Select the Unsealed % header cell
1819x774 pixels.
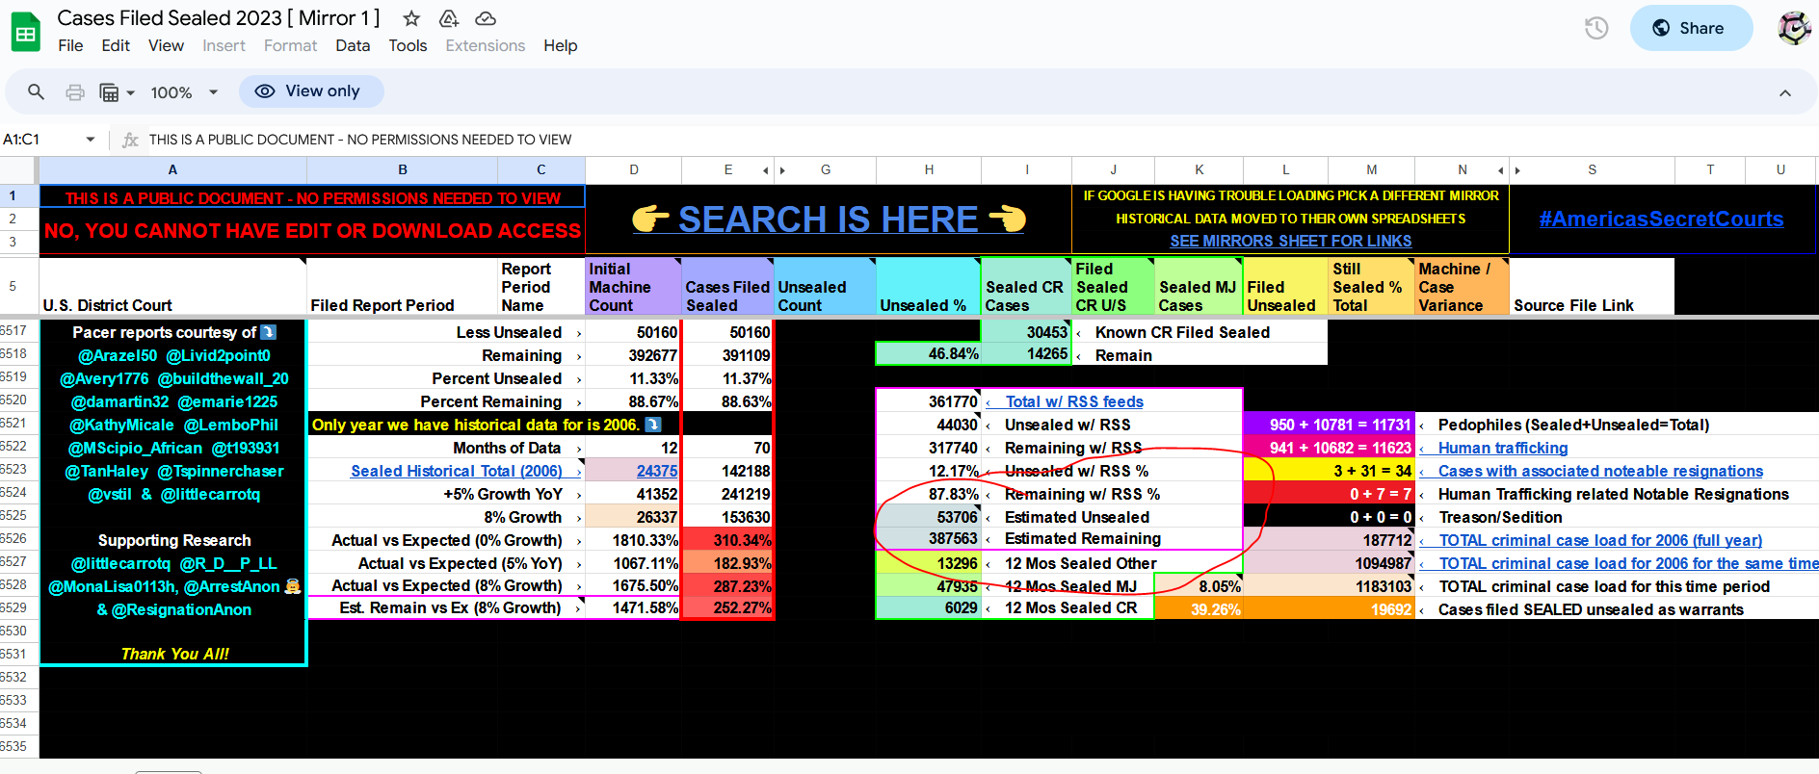pyautogui.click(x=929, y=286)
